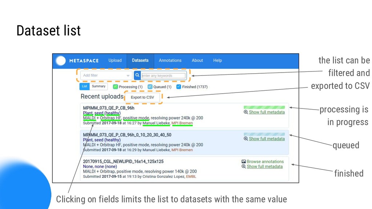Open the Add filter dropdown

pyautogui.click(x=106, y=75)
